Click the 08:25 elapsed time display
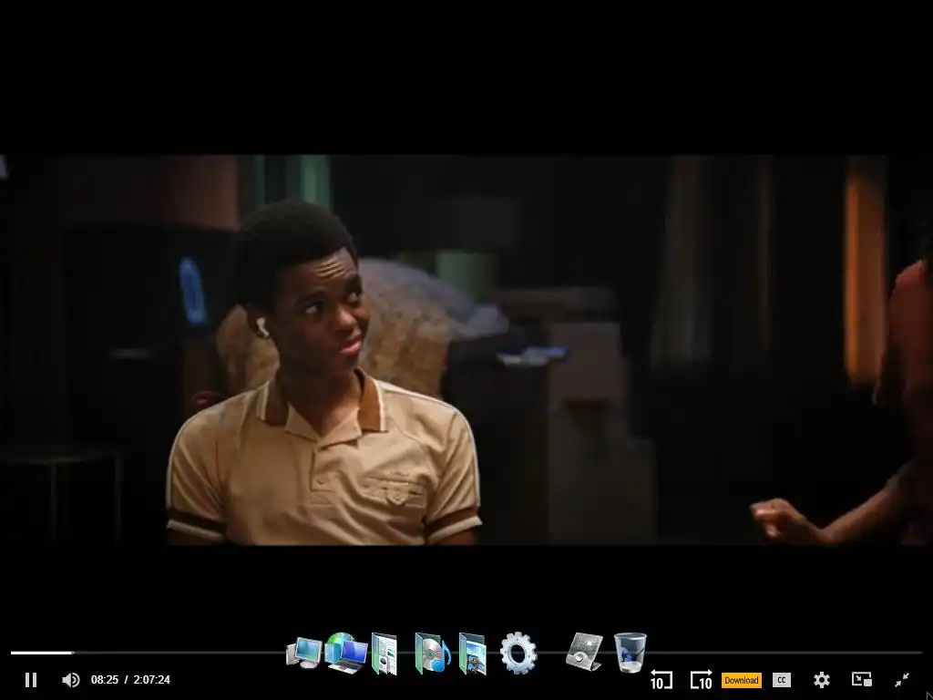933x700 pixels. (105, 680)
